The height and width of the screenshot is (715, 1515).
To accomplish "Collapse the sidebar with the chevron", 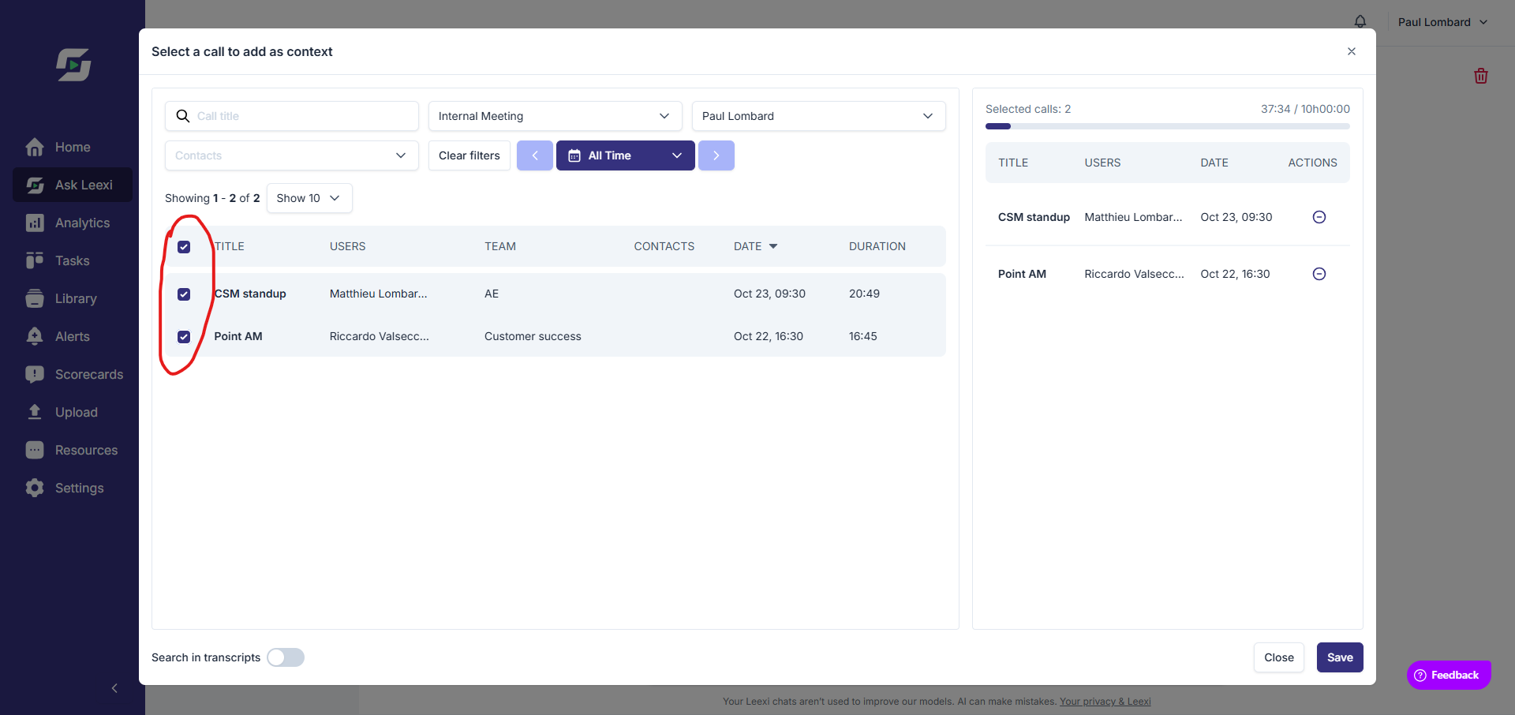I will tap(114, 688).
